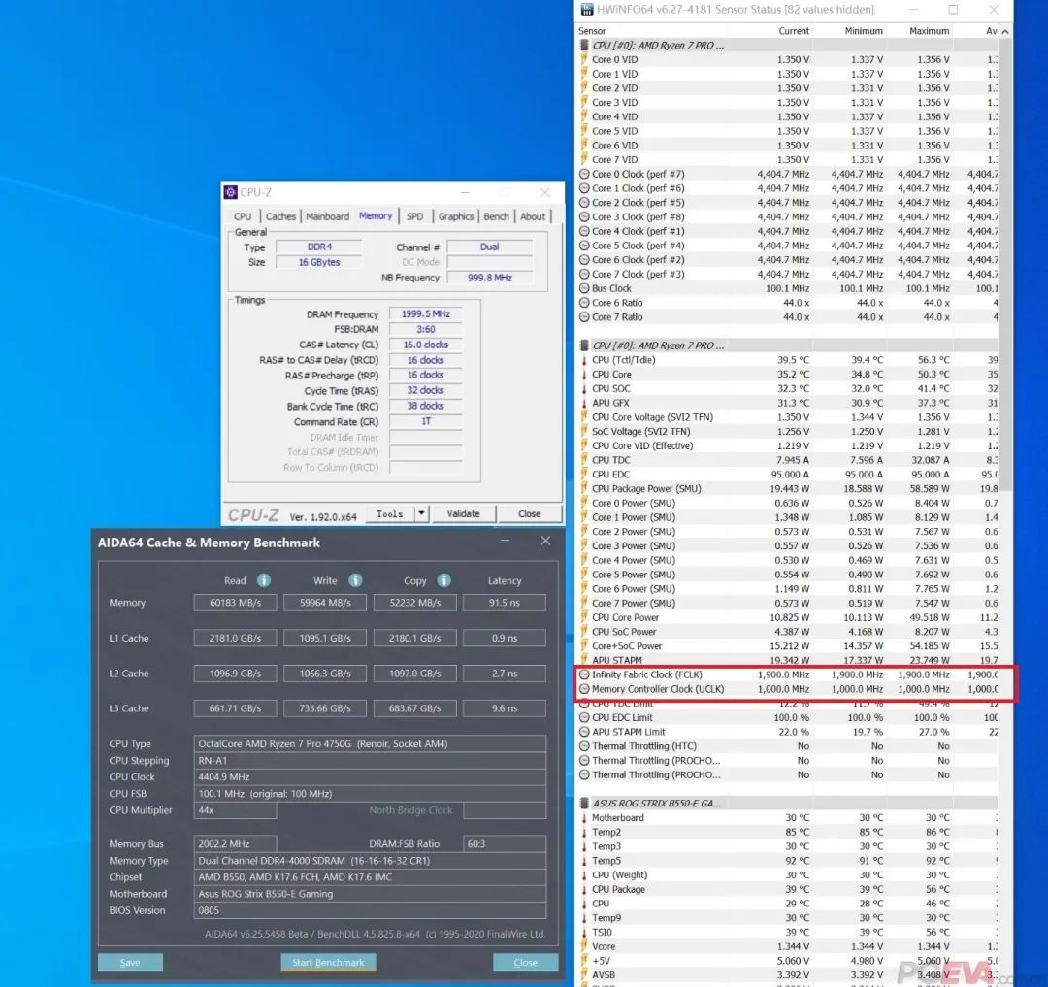1048x987 pixels.
Task: Click the lightning icon beside Core 0 VID
Action: pyautogui.click(x=584, y=60)
